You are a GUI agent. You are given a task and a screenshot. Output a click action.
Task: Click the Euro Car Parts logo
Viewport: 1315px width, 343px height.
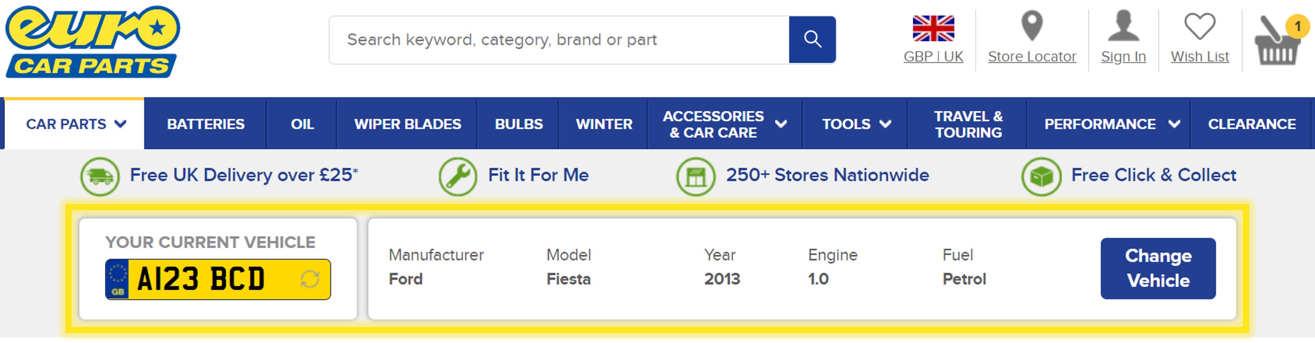[x=92, y=42]
